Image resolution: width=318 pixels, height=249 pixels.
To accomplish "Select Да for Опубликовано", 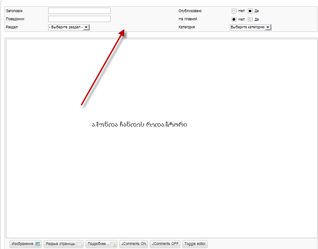I will (x=250, y=11).
